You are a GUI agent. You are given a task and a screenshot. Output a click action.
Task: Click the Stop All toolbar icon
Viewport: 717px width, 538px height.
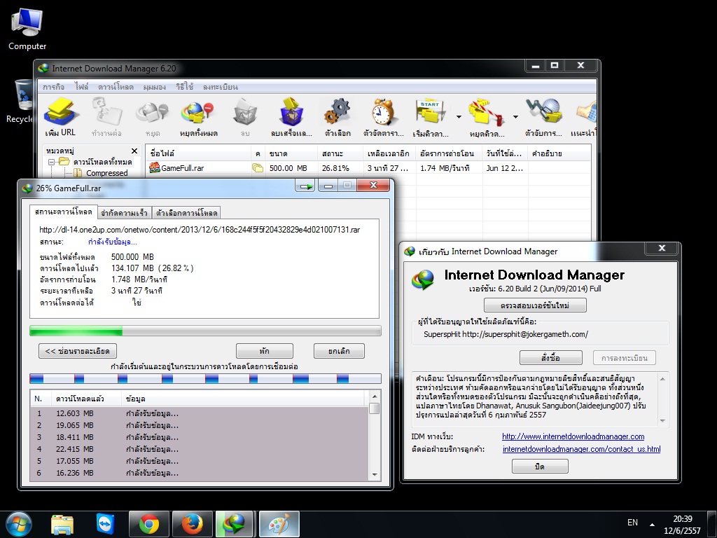[198, 117]
